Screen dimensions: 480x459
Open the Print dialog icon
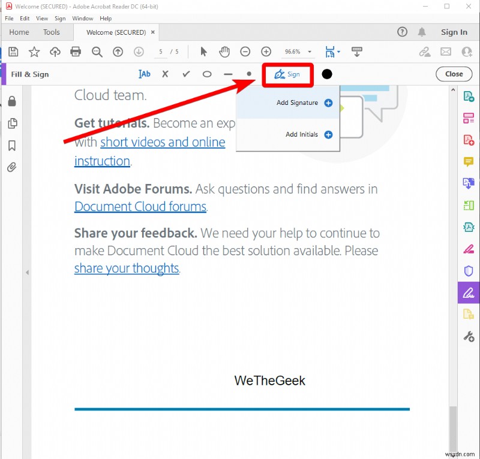76,52
